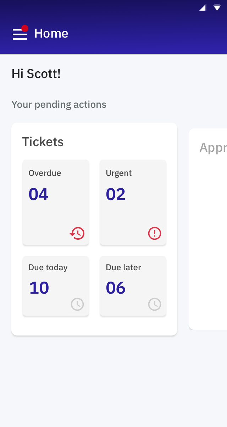Tap the clock icon on Due today tile
227x427 pixels.
(77, 304)
